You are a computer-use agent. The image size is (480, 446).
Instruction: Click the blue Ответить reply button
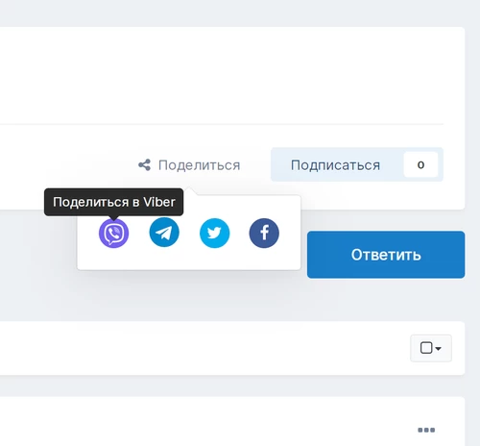pyautogui.click(x=386, y=255)
